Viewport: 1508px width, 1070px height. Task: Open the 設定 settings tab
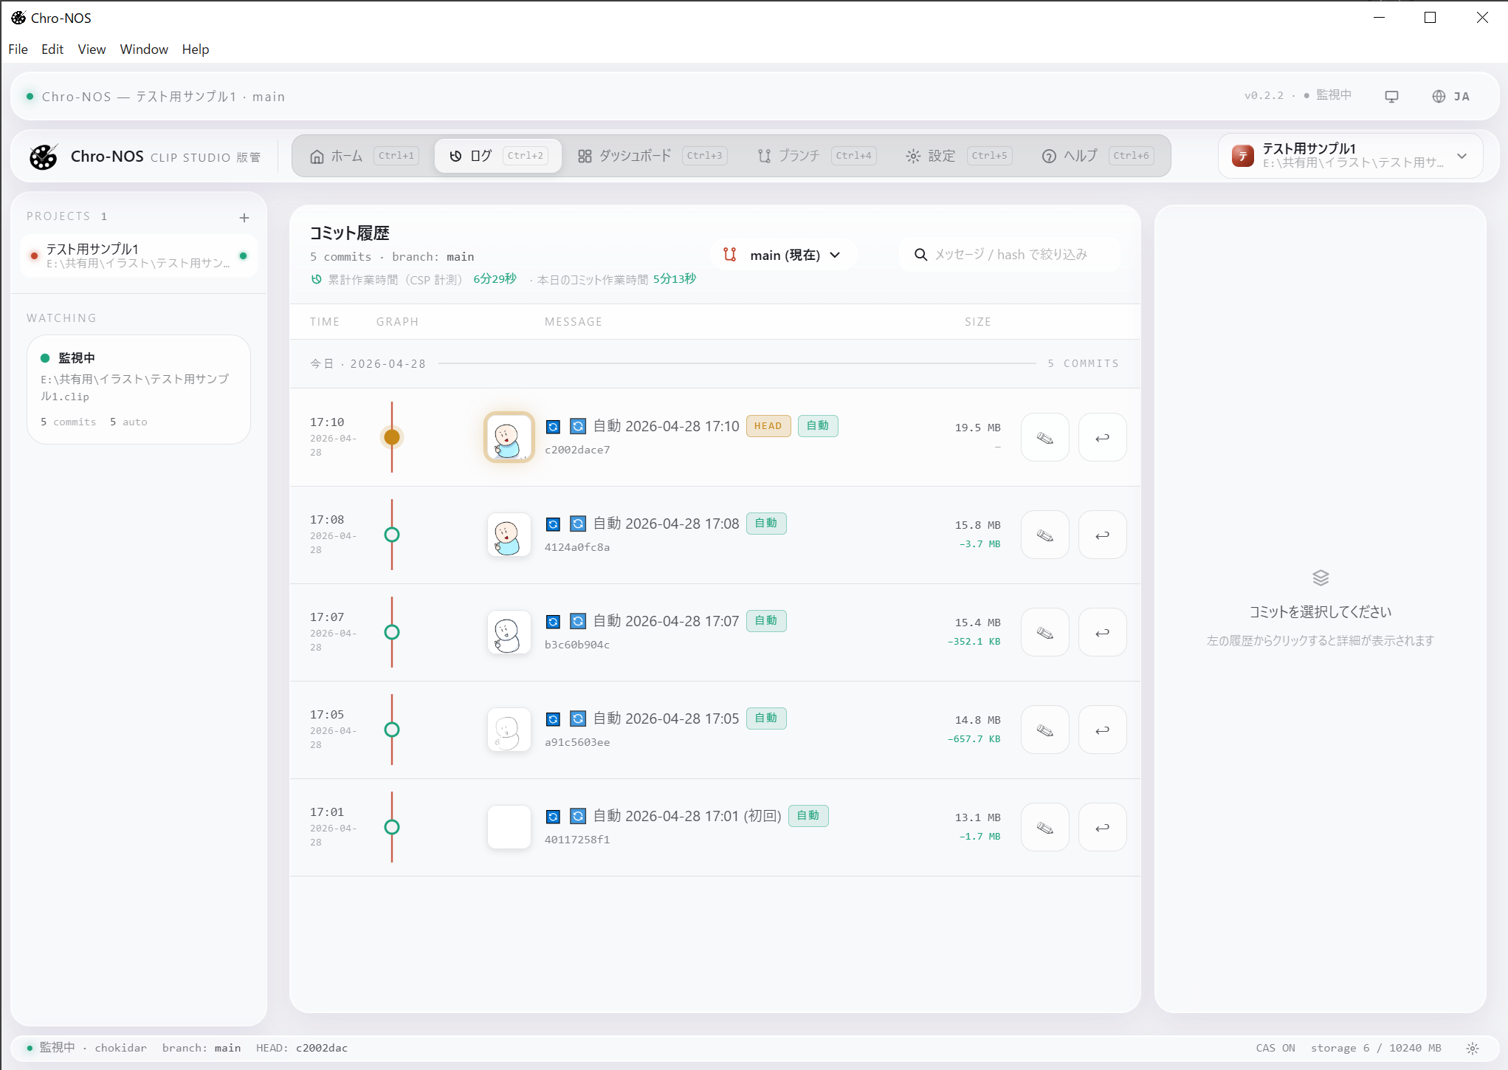[941, 156]
